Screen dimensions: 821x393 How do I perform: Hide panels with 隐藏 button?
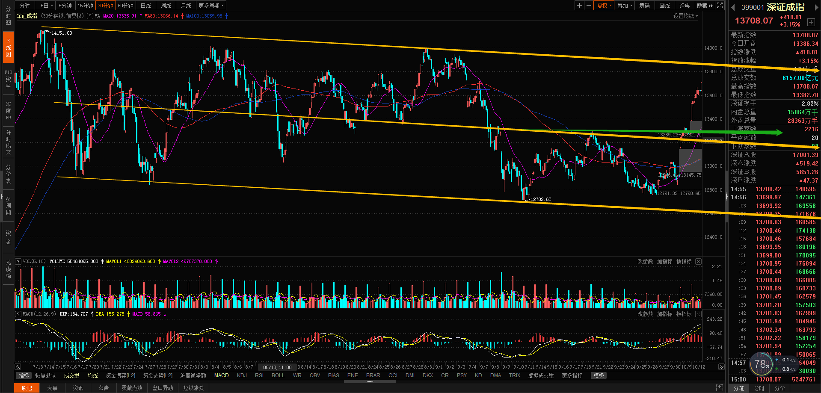click(x=705, y=6)
